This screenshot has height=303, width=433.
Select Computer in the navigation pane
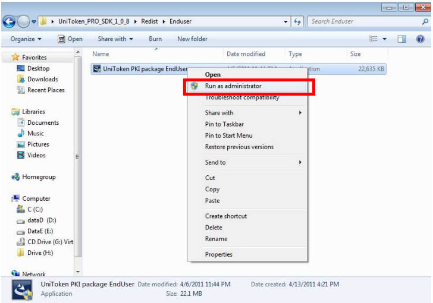coord(36,198)
